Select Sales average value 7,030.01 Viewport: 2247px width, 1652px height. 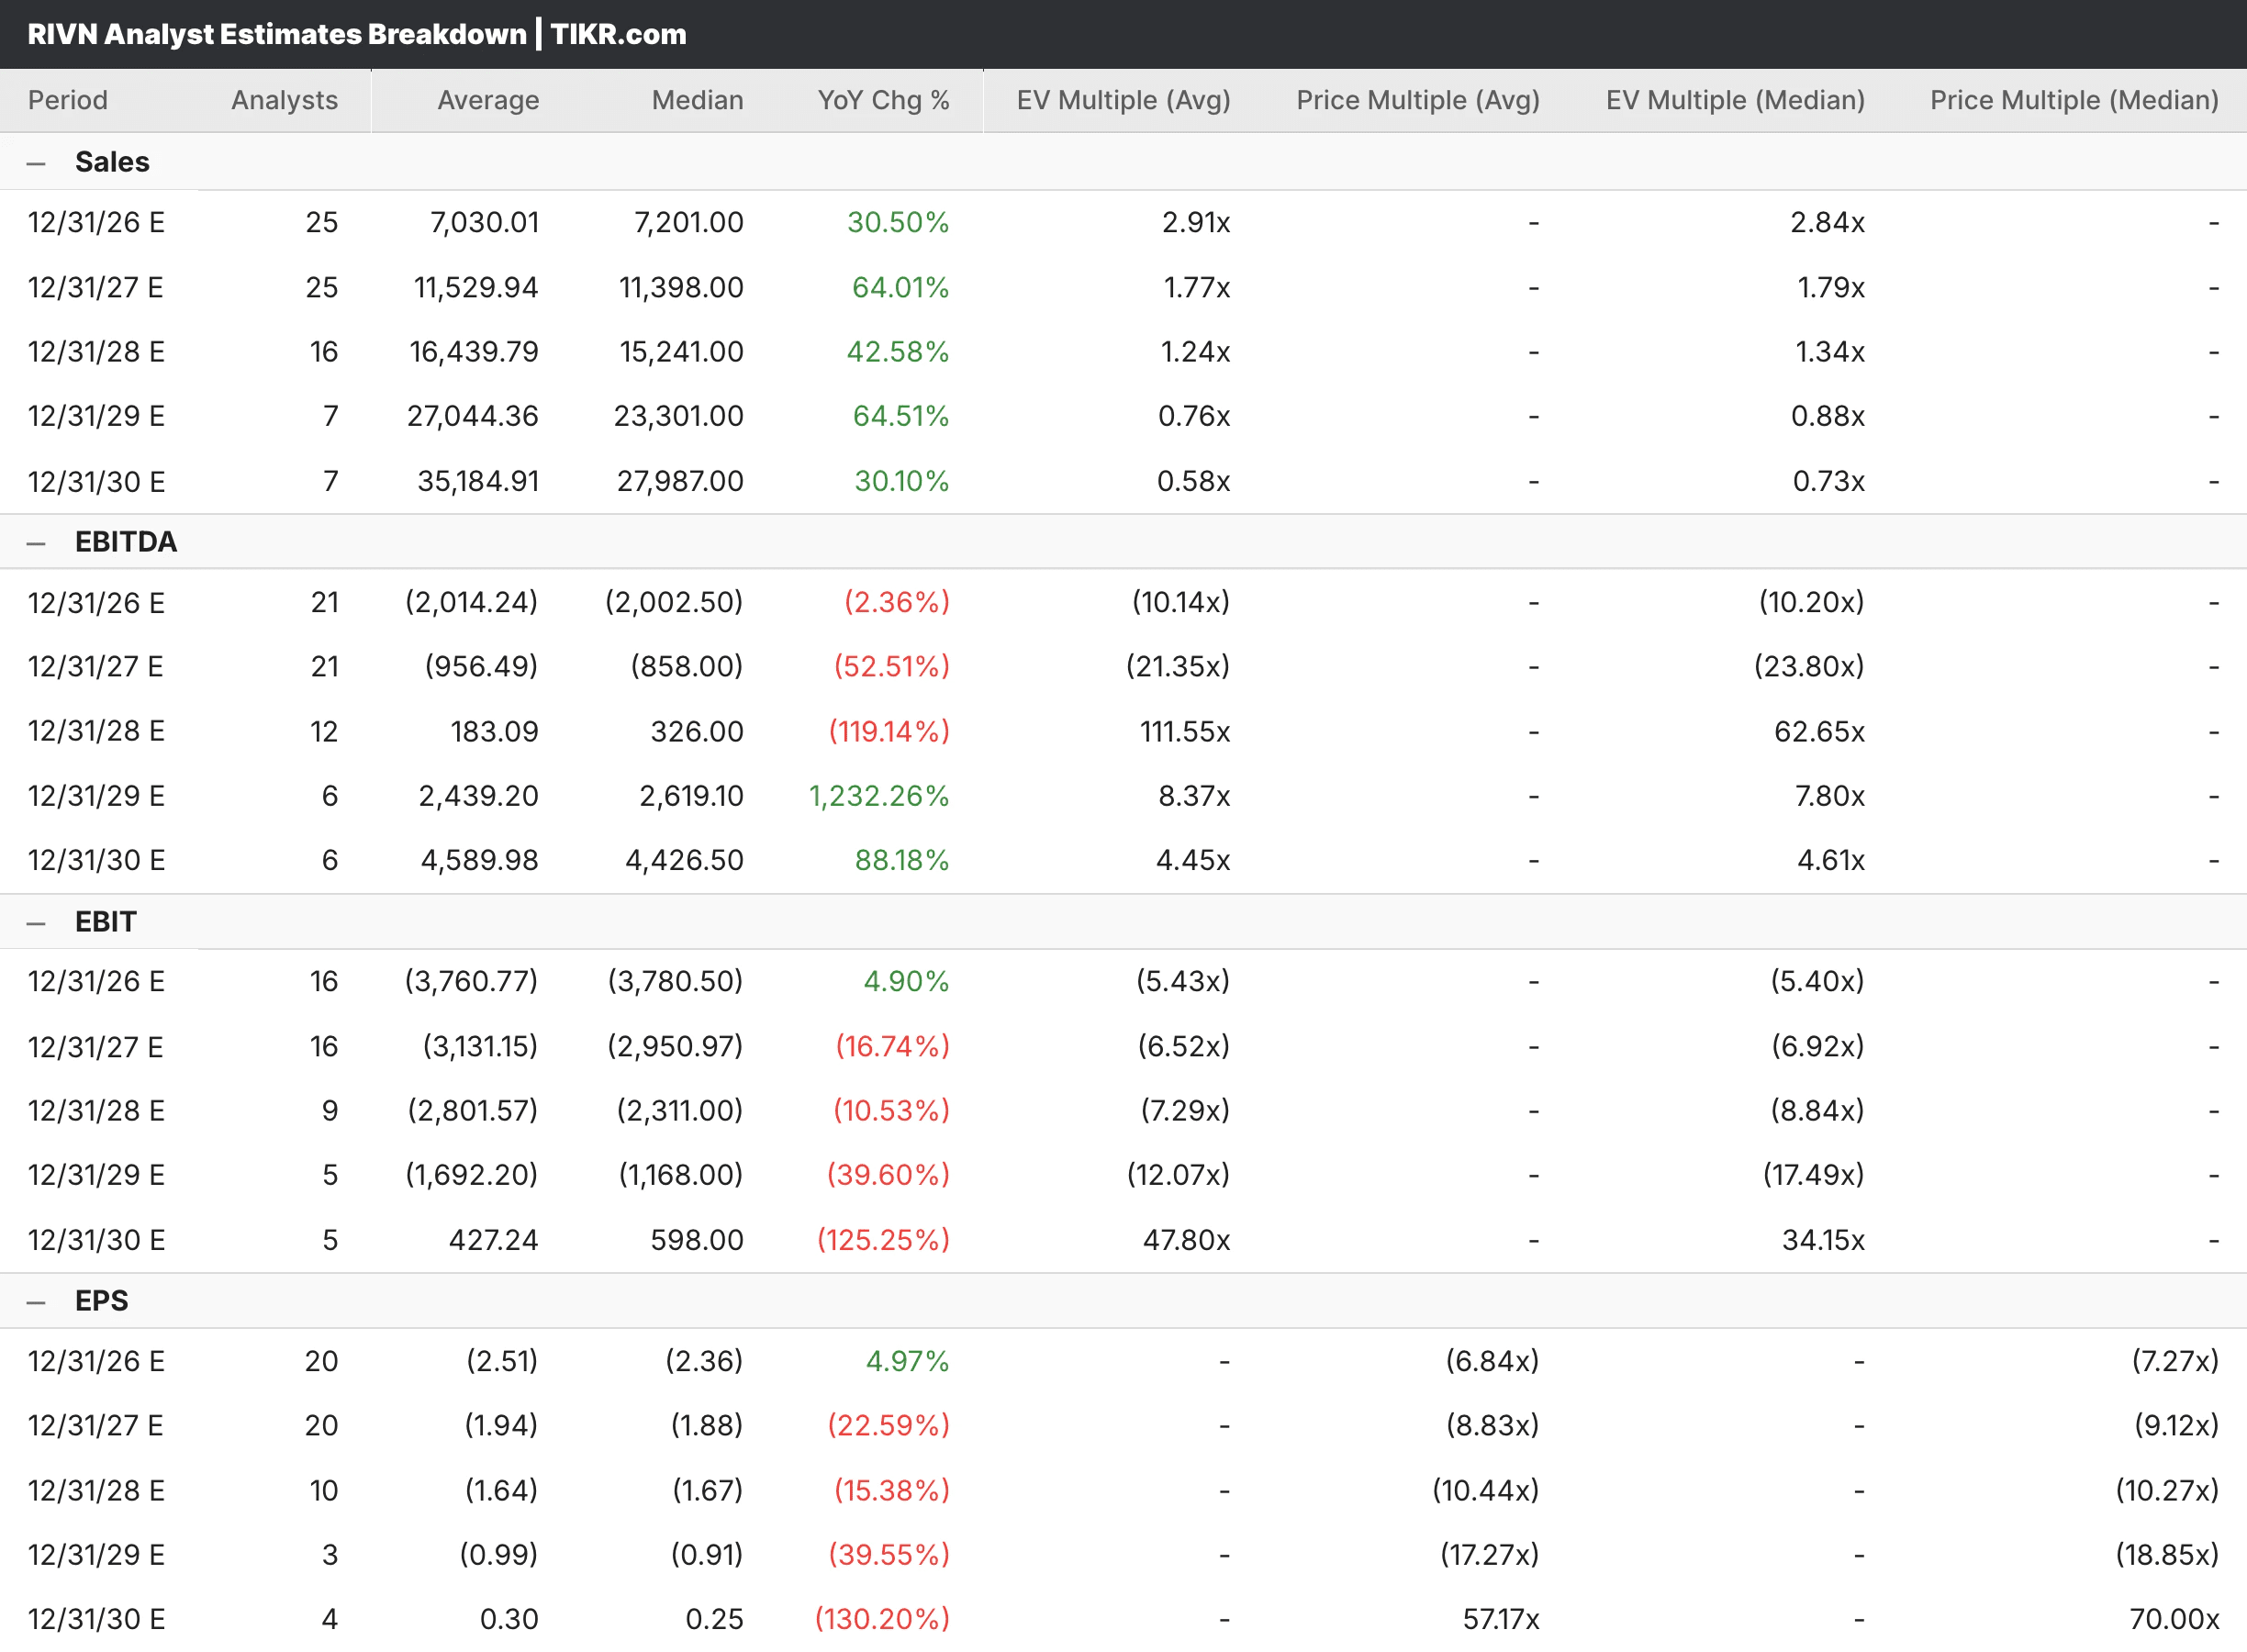coord(485,222)
